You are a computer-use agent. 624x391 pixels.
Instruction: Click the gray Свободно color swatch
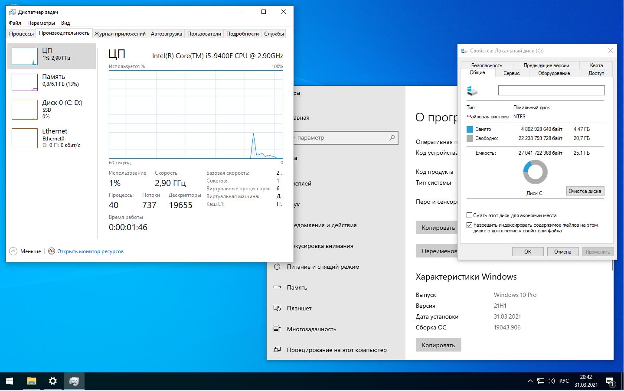coord(470,138)
